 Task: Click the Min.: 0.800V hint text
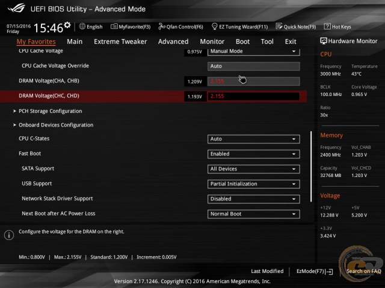32,257
